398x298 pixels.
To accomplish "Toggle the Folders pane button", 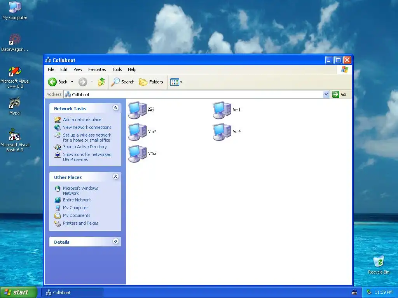I will (x=151, y=82).
